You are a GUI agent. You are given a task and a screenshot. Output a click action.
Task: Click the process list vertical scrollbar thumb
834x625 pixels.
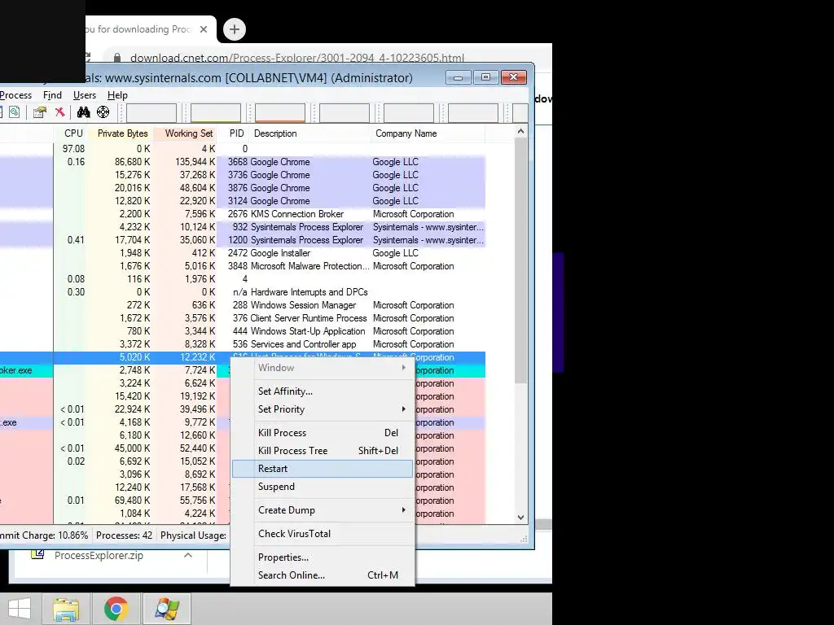click(x=520, y=260)
